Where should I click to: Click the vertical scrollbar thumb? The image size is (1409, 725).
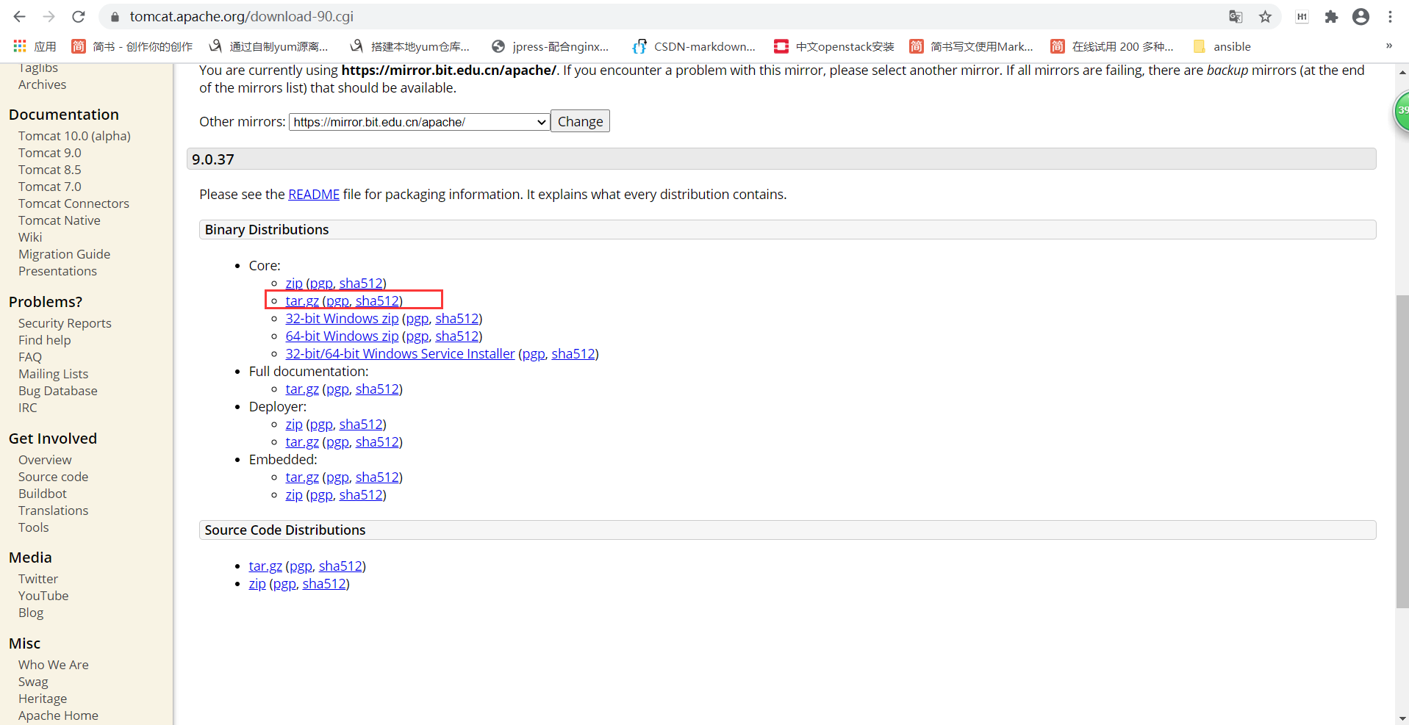(1402, 451)
